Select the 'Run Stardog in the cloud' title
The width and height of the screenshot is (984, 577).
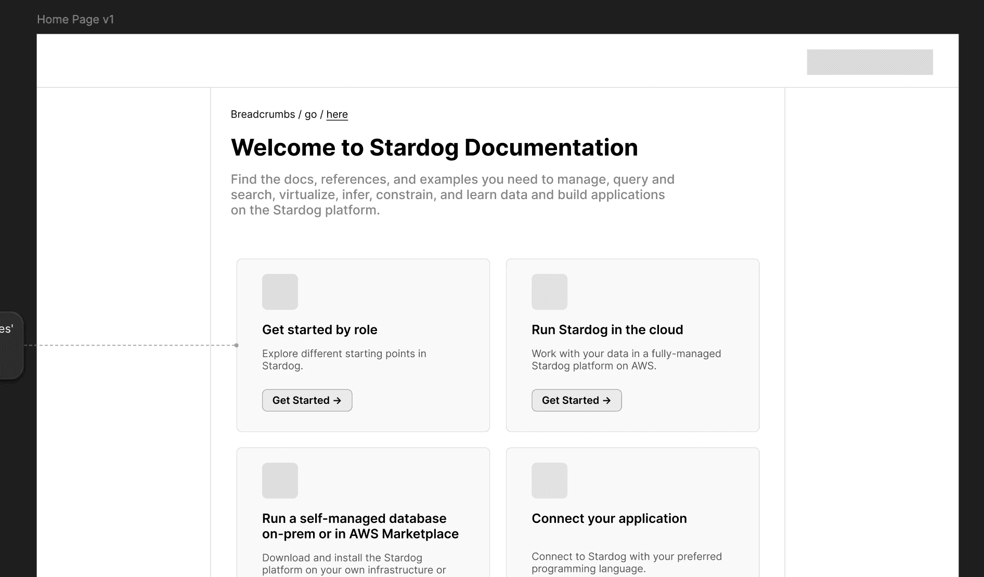pyautogui.click(x=607, y=330)
